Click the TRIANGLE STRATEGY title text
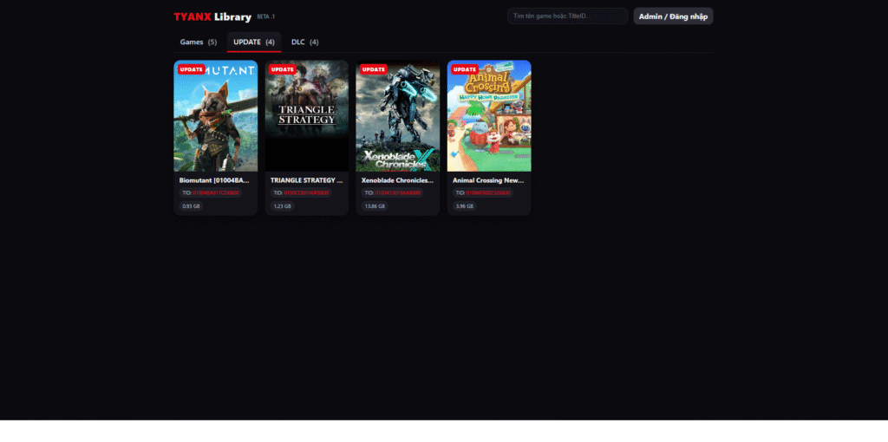The height and width of the screenshot is (442, 888). [x=306, y=180]
